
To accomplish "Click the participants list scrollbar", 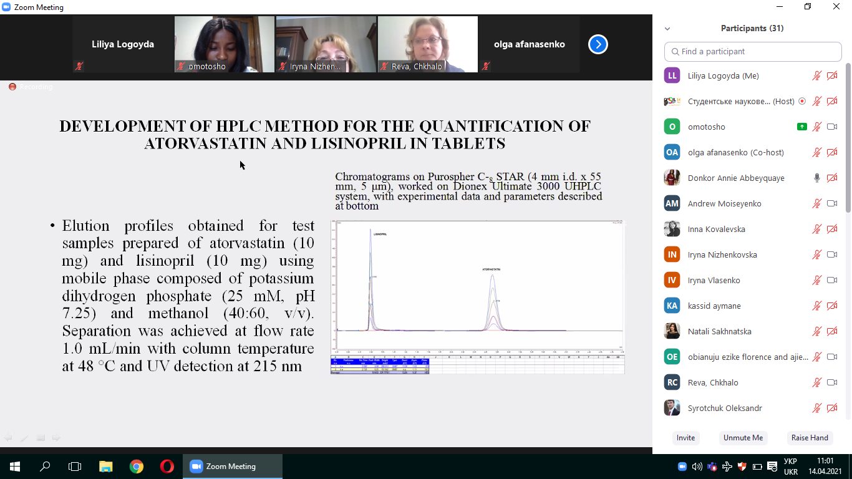I will point(848,137).
